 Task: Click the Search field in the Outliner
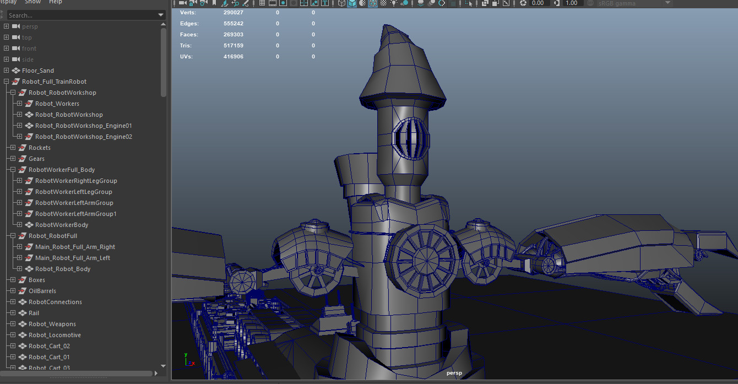(x=83, y=14)
